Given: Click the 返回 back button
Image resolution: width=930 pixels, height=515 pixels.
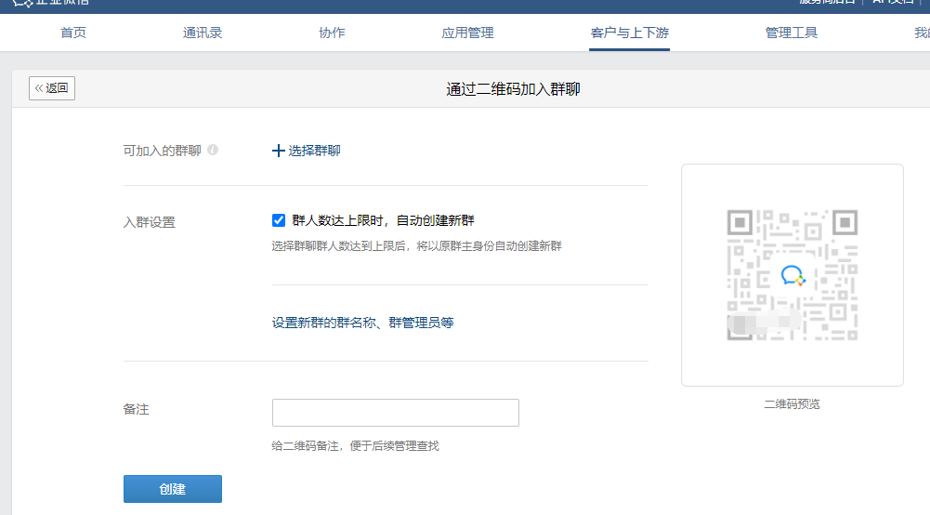Looking at the screenshot, I should [52, 88].
